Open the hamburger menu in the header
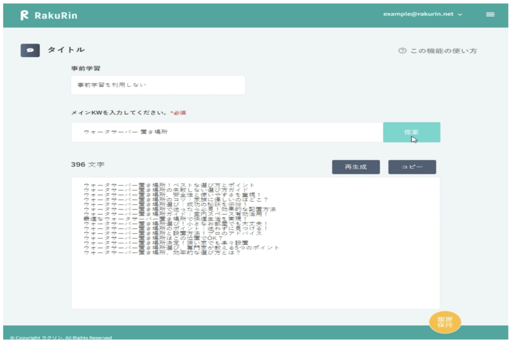 (x=490, y=15)
